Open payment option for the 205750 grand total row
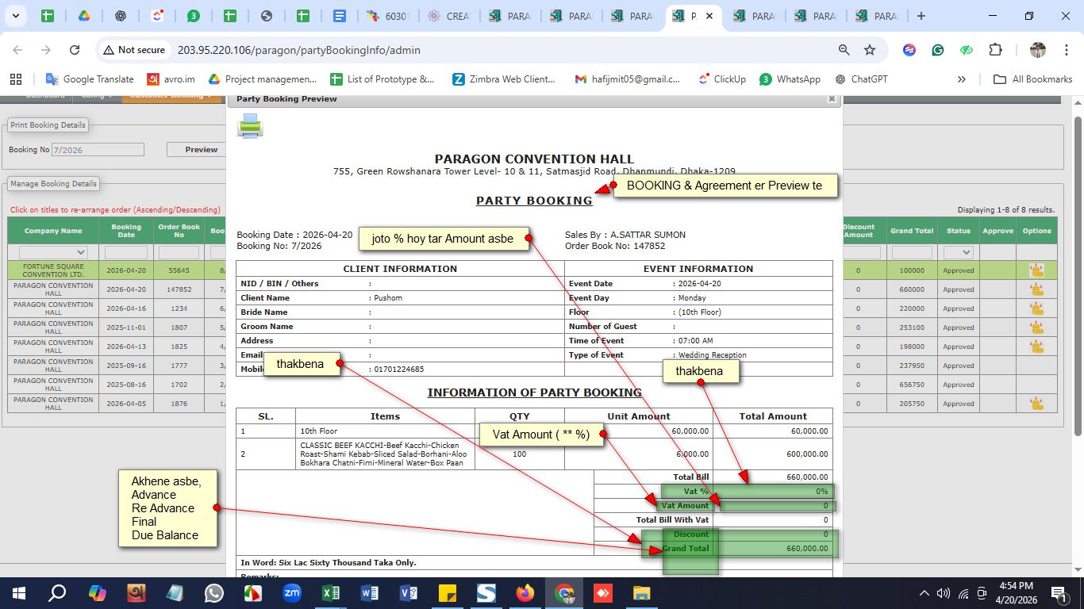Screen dimensions: 1084x609 tap(1036, 404)
